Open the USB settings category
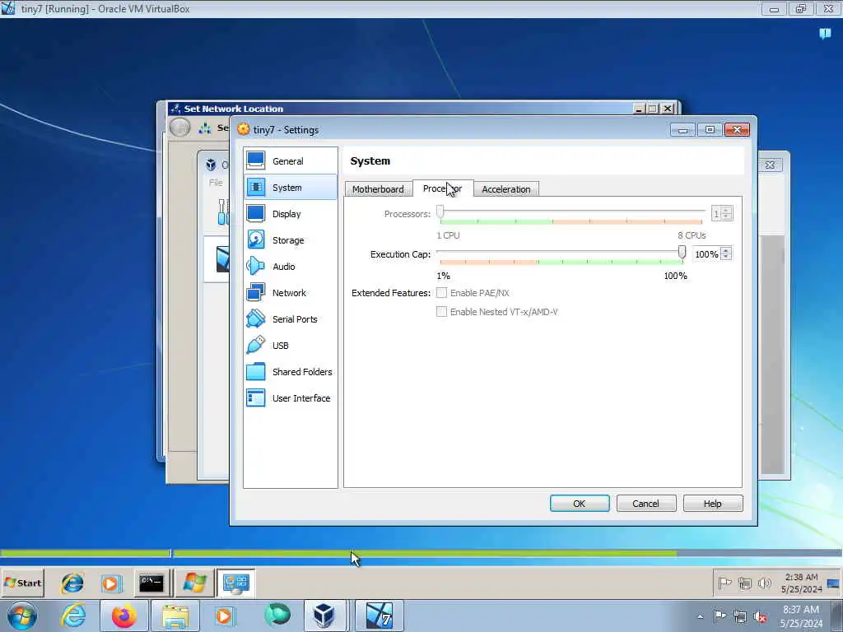 point(291,345)
